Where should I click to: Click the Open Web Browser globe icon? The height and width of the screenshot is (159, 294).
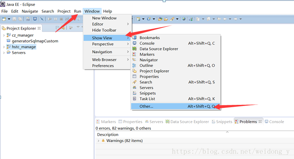[184, 19]
